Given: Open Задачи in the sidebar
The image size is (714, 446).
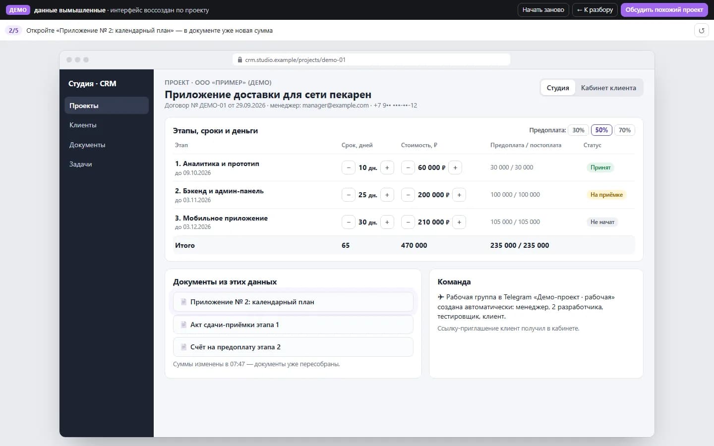Looking at the screenshot, I should (x=107, y=164).
